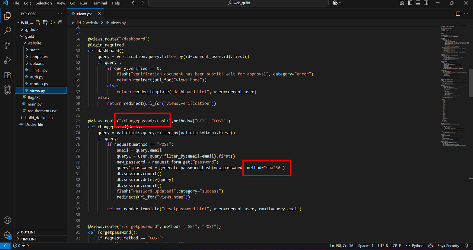The image size is (473, 250).
Task: Open Run and Debug view
Action: point(7,60)
